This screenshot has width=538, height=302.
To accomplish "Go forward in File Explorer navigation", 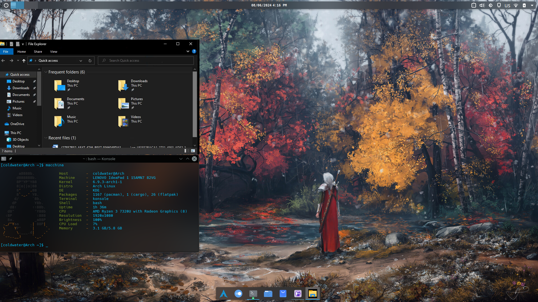I will [11, 61].
